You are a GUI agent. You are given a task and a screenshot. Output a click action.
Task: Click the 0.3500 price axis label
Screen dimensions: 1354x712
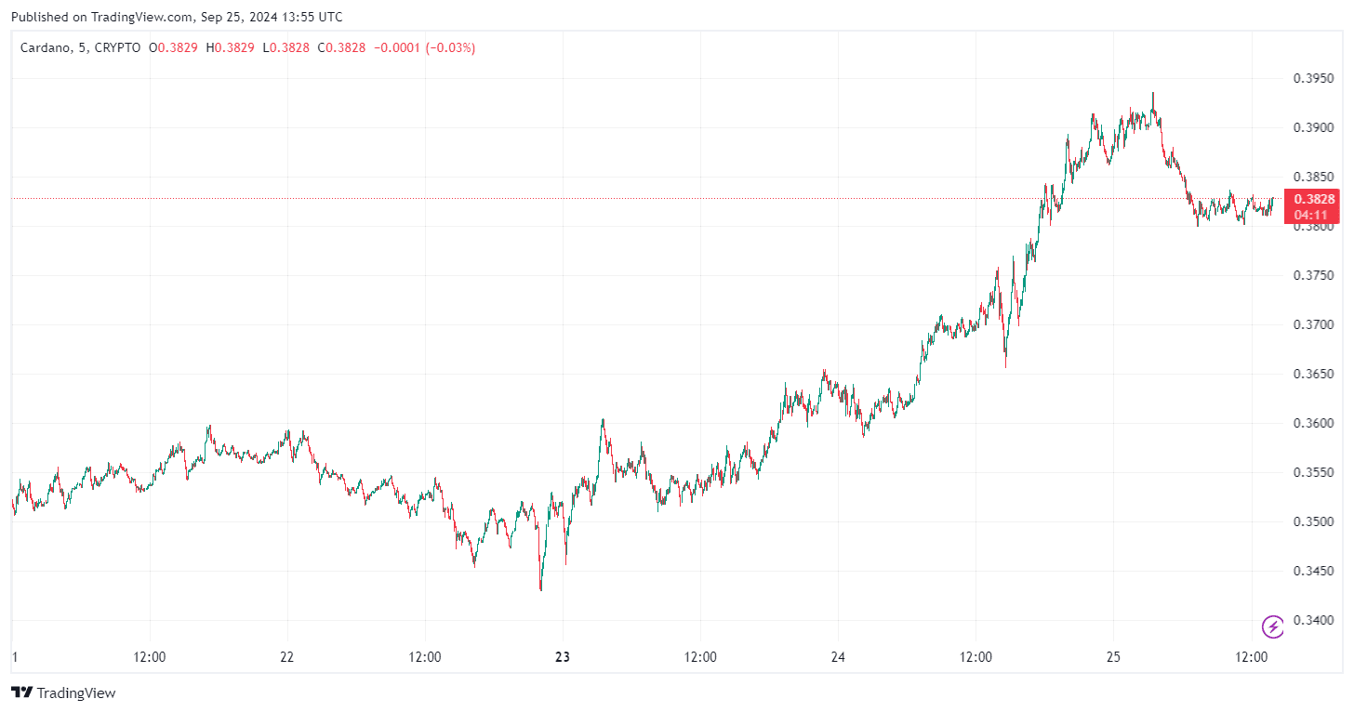[x=1313, y=522]
